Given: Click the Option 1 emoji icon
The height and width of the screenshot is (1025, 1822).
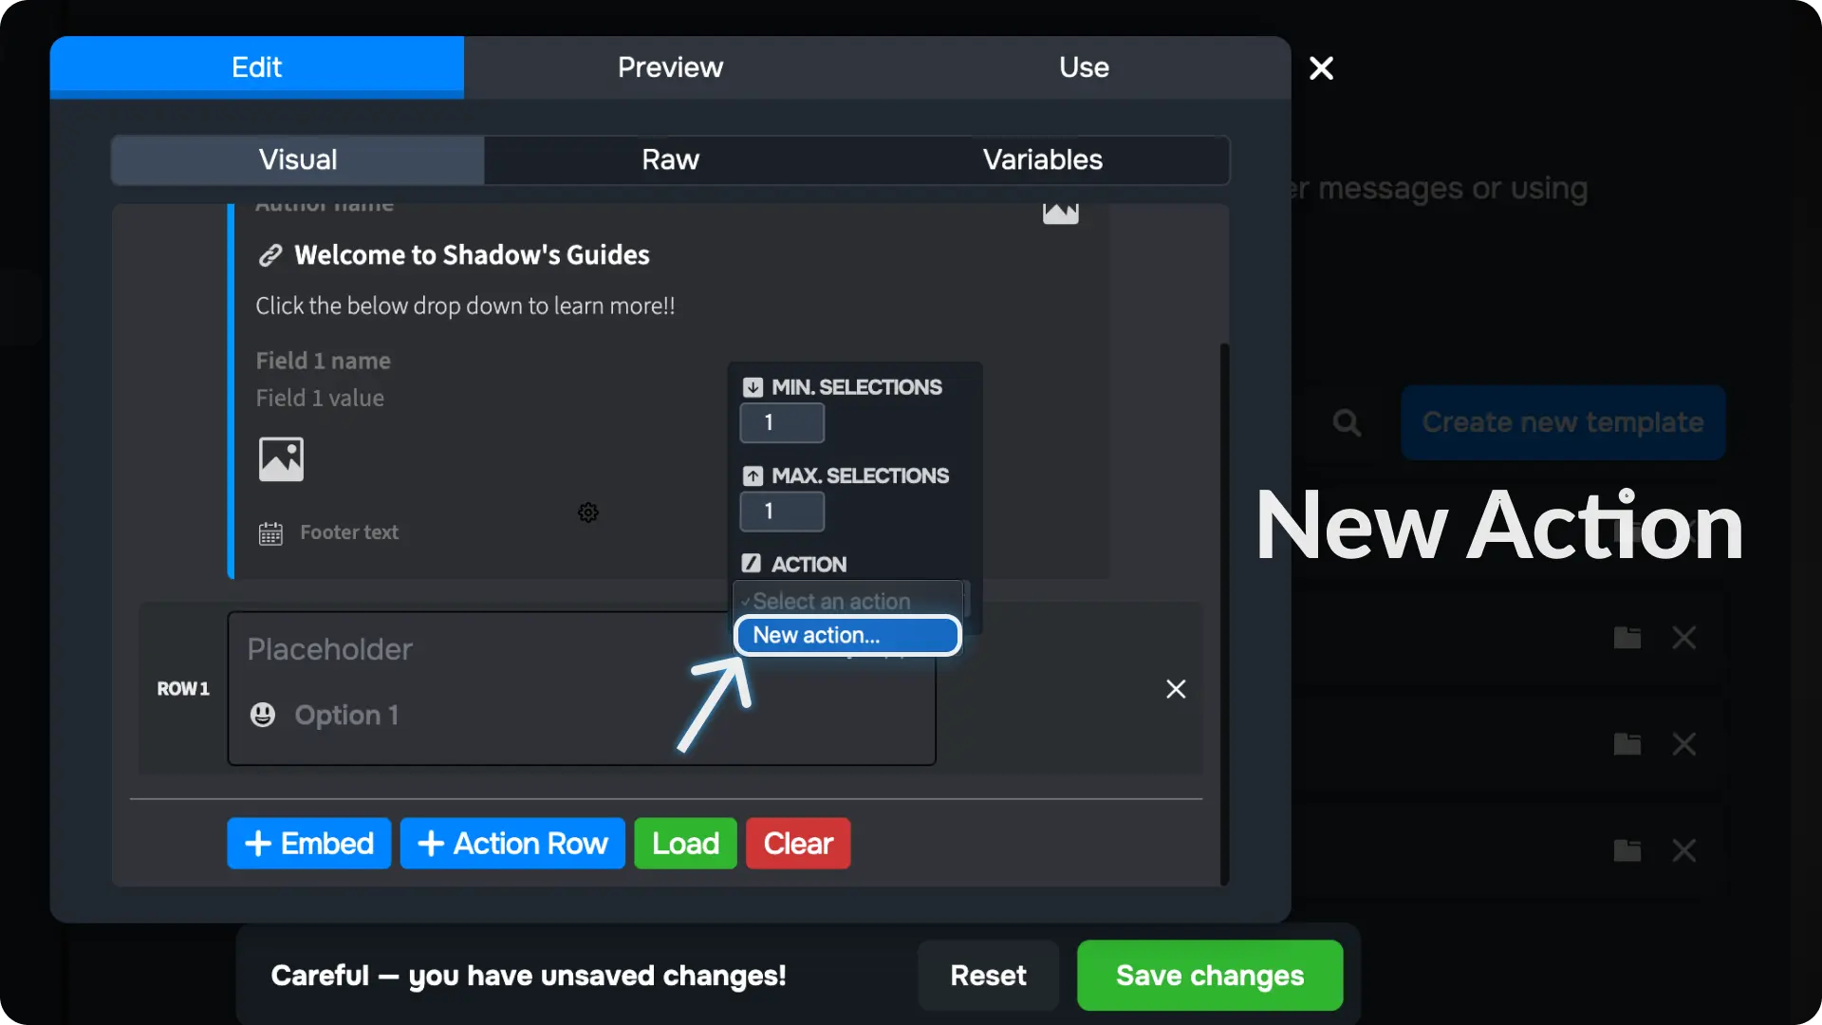Looking at the screenshot, I should [x=263, y=715].
